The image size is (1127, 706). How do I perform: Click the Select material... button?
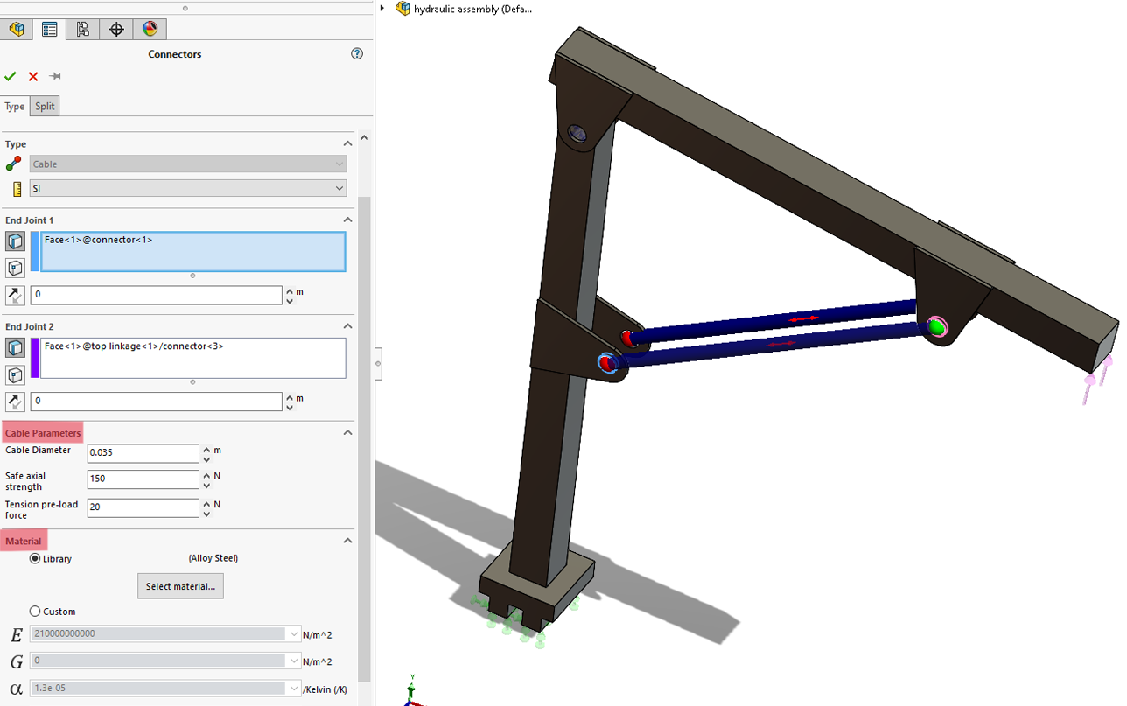180,586
